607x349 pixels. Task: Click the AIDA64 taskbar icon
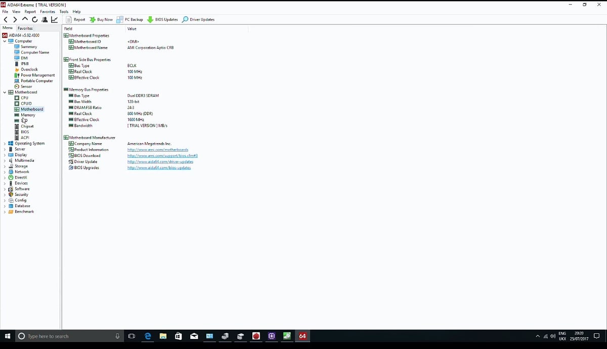click(x=302, y=336)
